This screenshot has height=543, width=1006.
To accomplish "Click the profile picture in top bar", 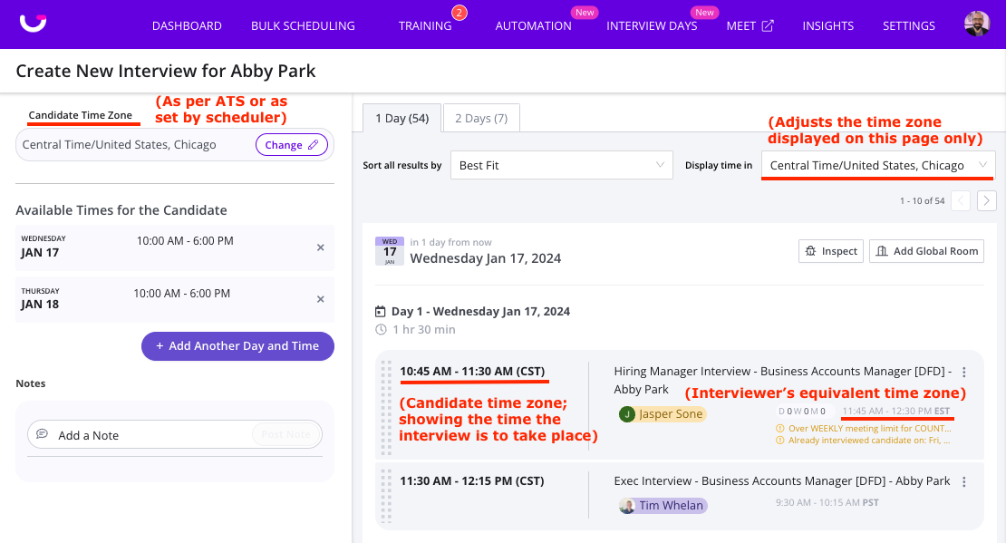I will pos(977,24).
